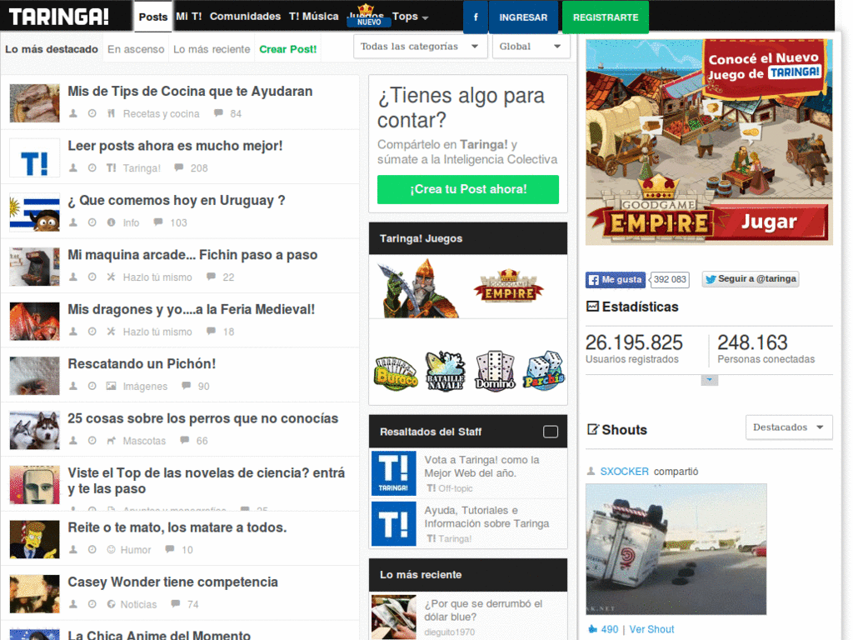The width and height of the screenshot is (853, 640).
Task: Open the Tops menu dropdown
Action: pyautogui.click(x=410, y=17)
